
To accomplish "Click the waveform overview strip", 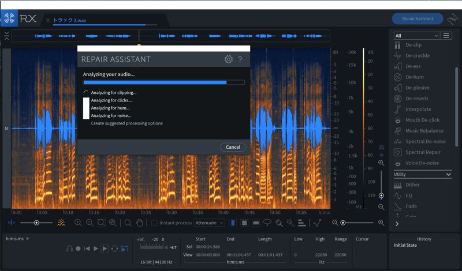I will (x=171, y=36).
